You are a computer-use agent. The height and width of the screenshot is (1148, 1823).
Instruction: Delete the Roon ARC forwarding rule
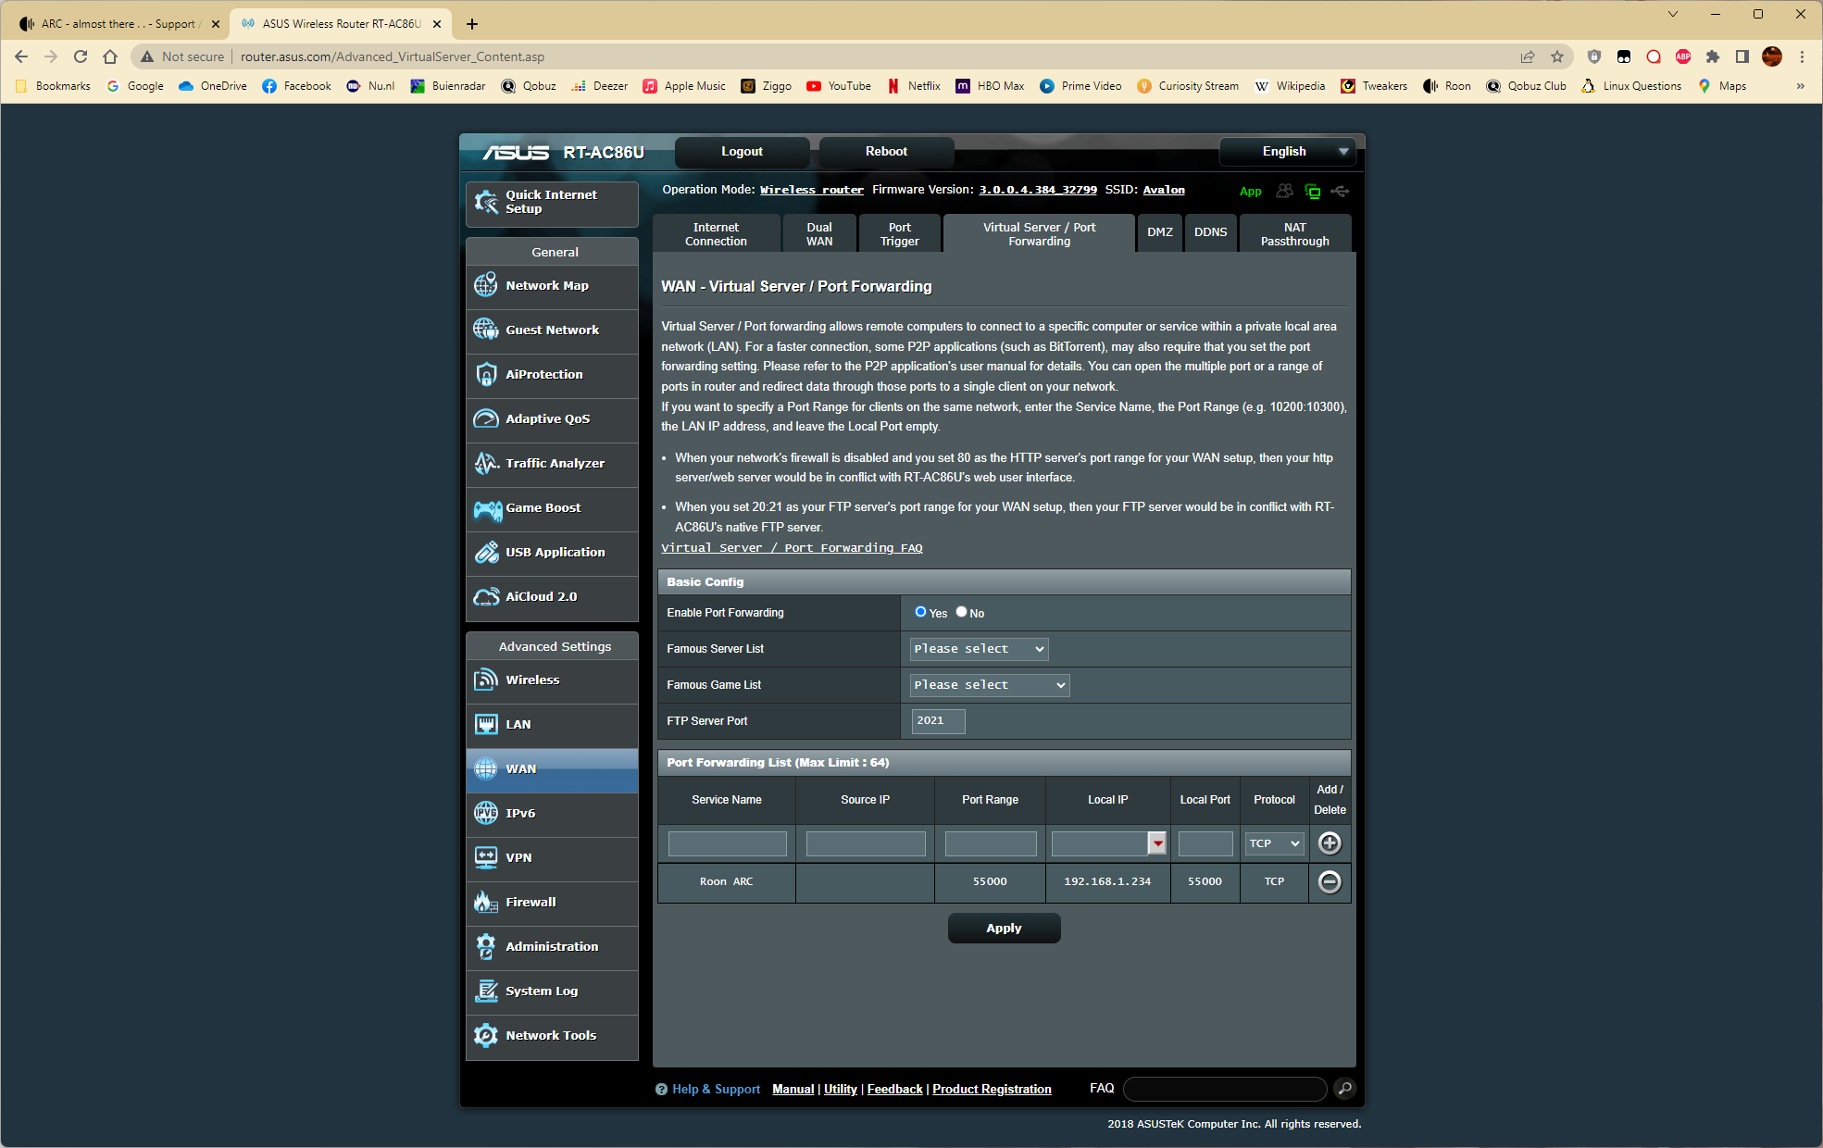click(1330, 882)
